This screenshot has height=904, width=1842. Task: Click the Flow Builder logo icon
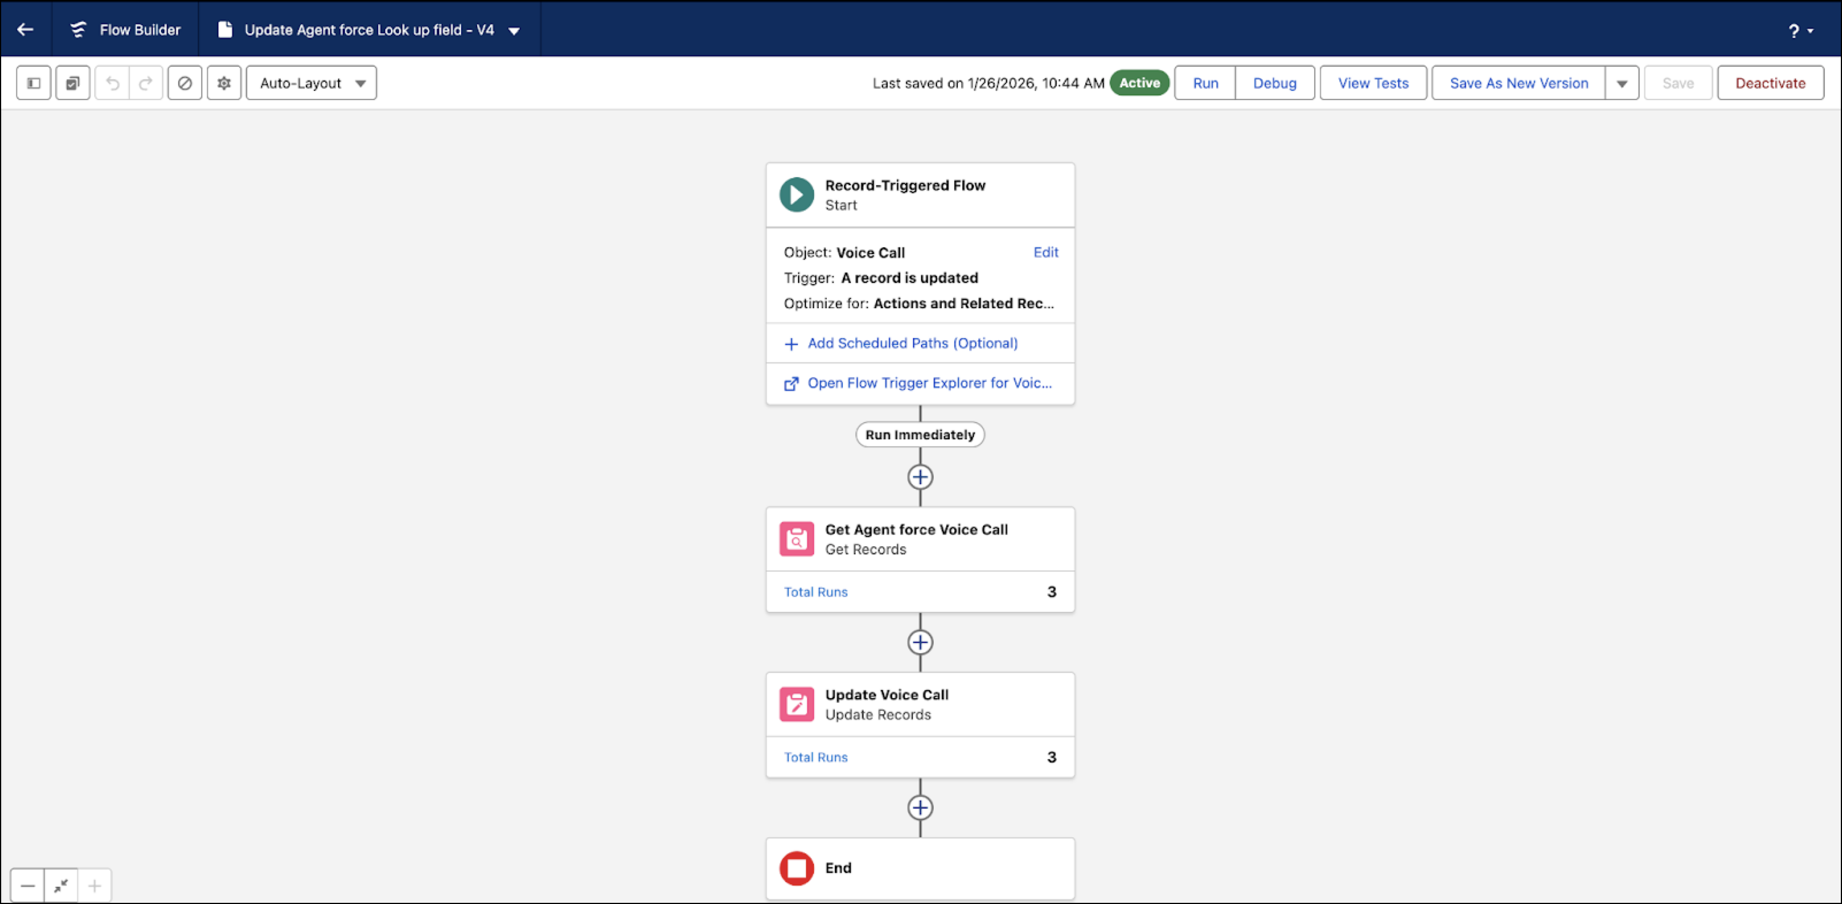click(x=78, y=29)
